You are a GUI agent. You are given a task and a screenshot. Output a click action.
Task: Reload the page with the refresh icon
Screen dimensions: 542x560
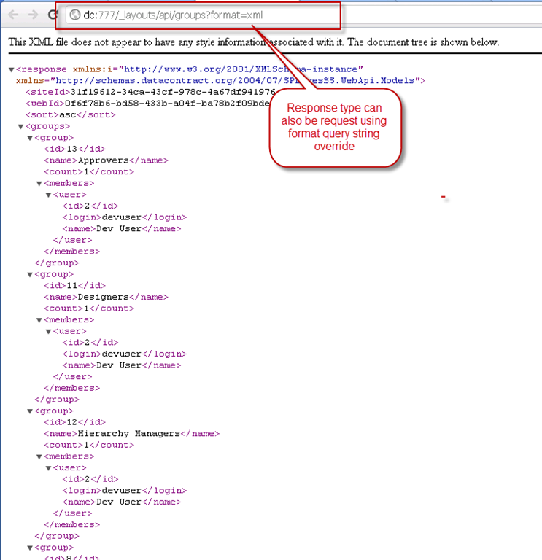(53, 15)
